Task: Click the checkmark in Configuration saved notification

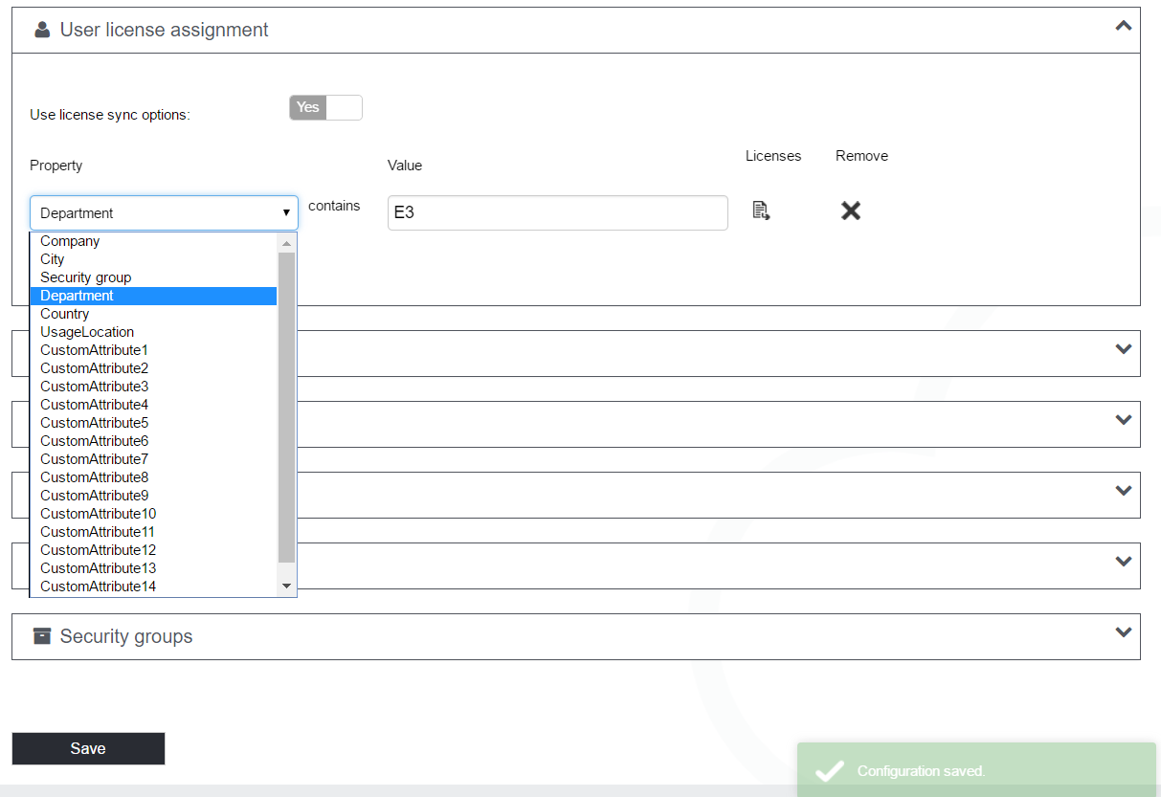Action: click(x=829, y=770)
